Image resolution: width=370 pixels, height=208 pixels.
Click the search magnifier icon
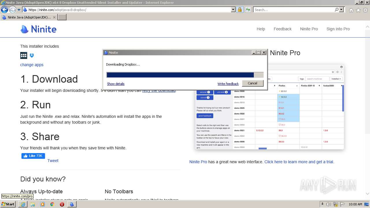tap(336, 10)
